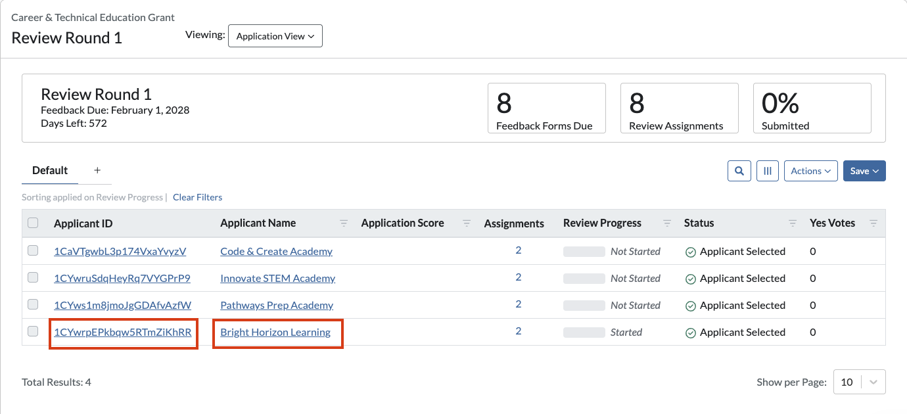Open the Show per Page dropdown
907x414 pixels.
[860, 382]
